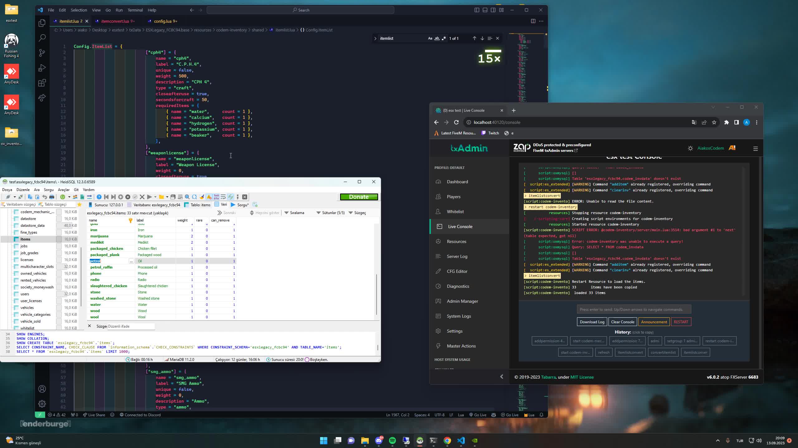
Task: Open the Terminal menu in VS Code
Action: pos(135,10)
